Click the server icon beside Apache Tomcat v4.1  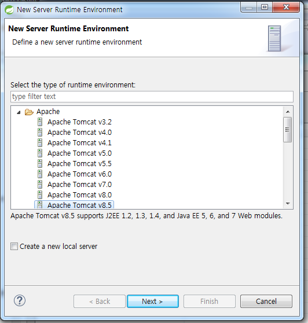pos(40,143)
